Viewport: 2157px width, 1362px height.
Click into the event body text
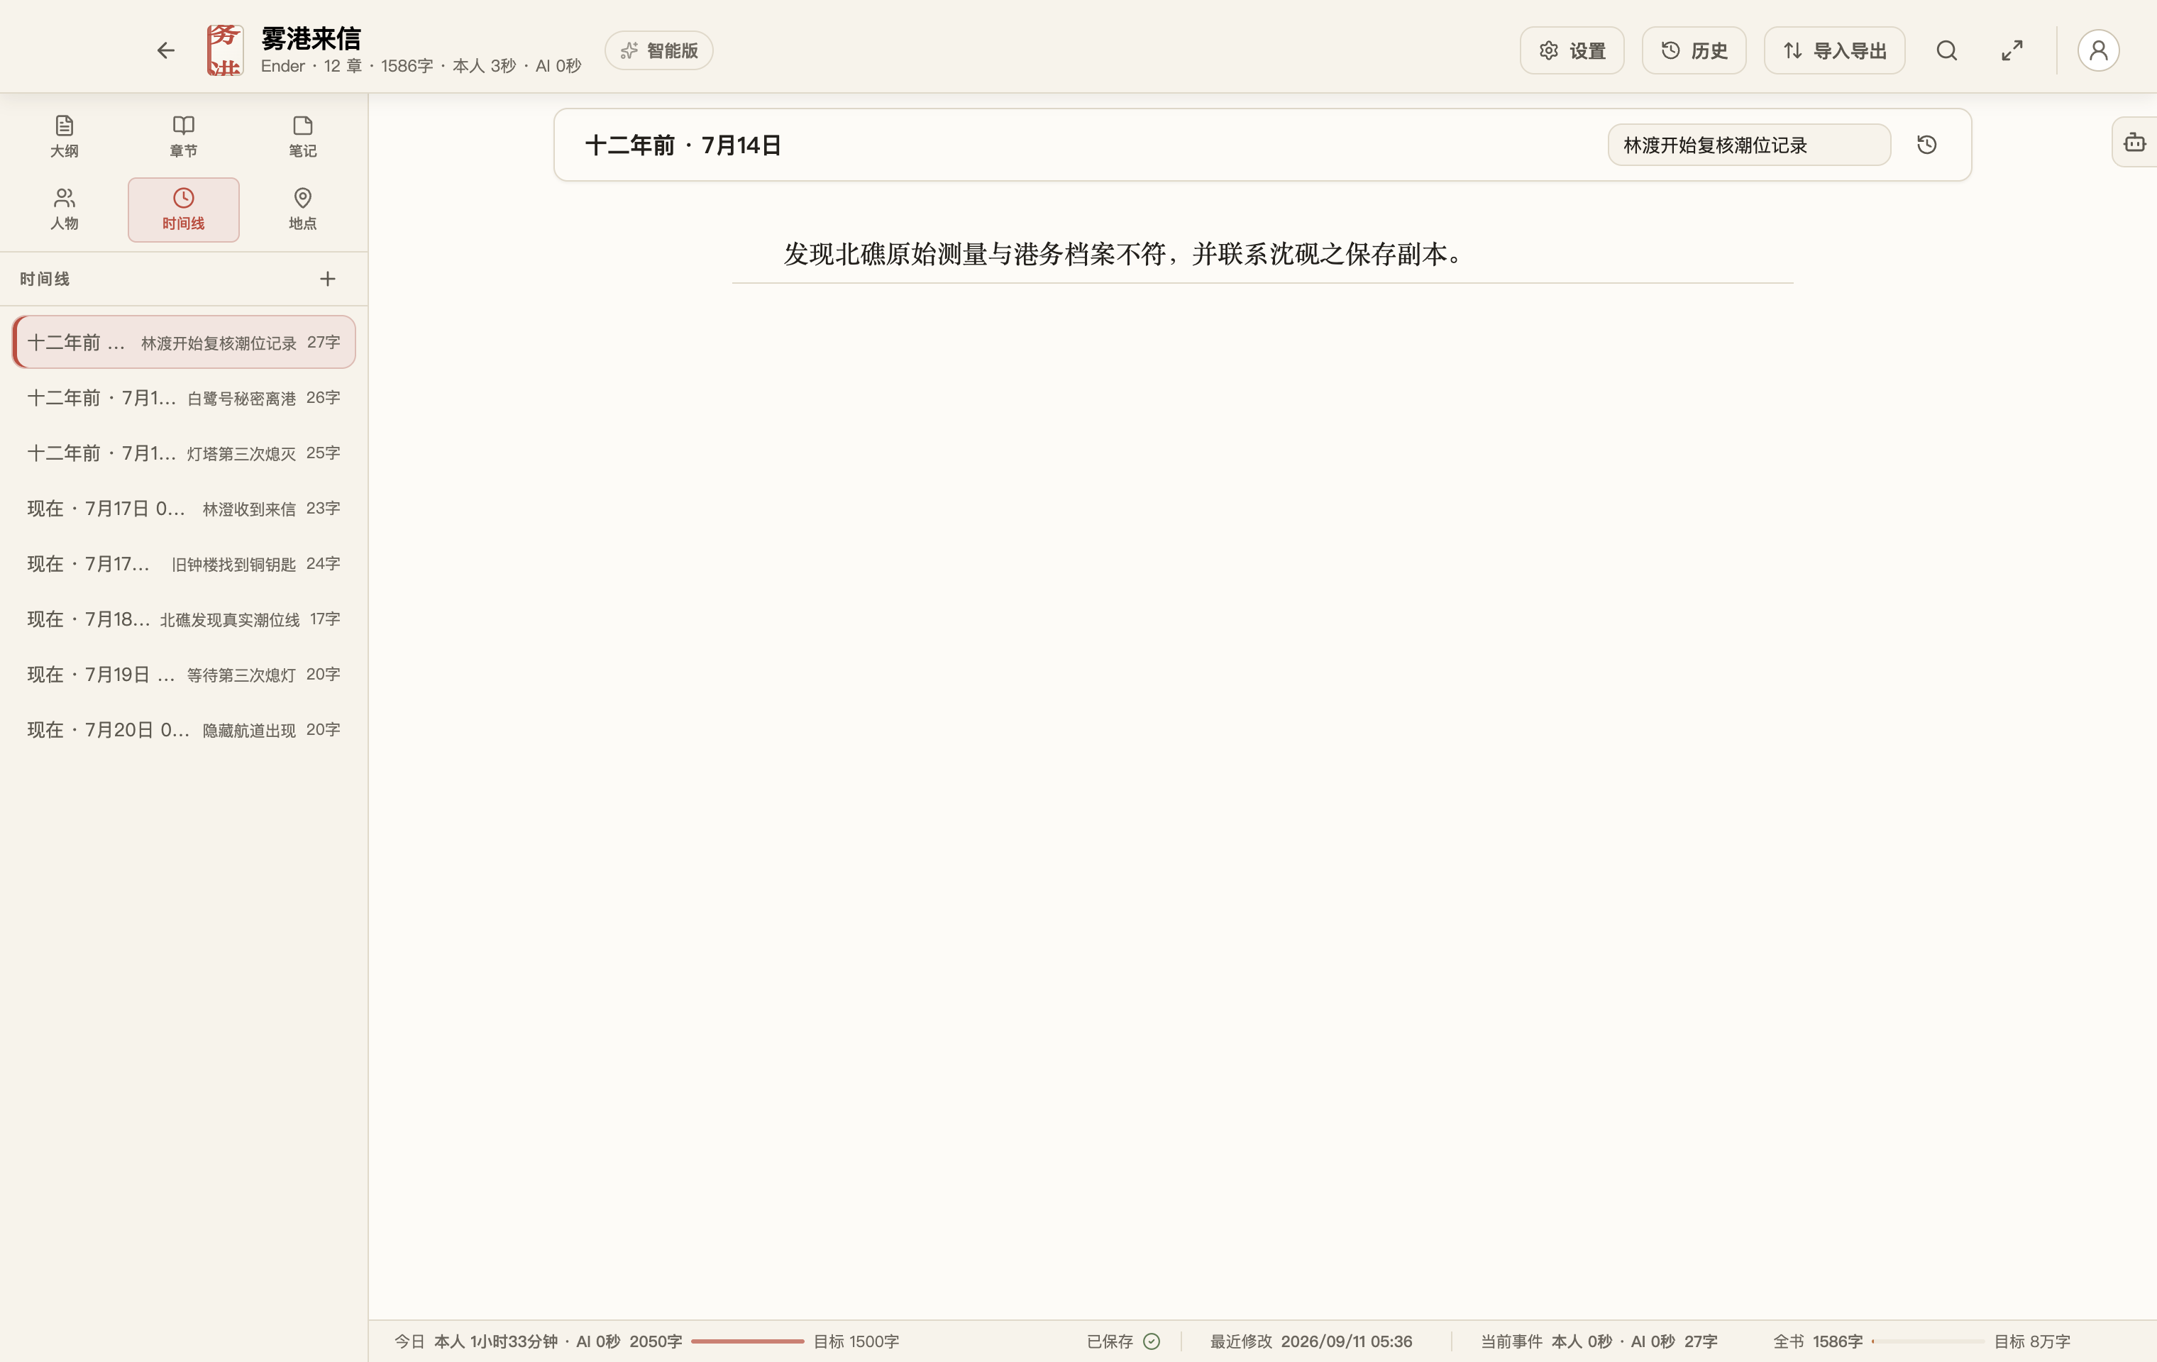[1122, 255]
